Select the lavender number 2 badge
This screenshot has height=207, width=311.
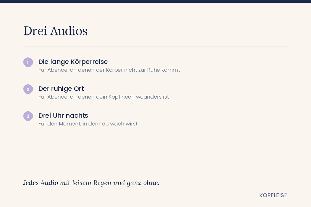click(x=28, y=89)
